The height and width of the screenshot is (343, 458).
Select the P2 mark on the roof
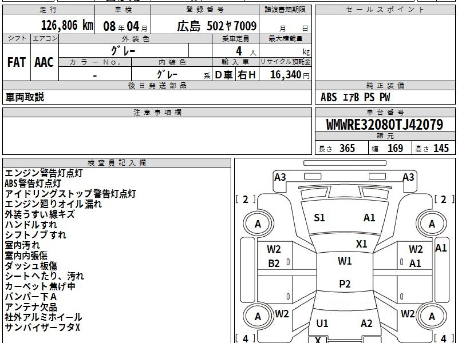345,284
